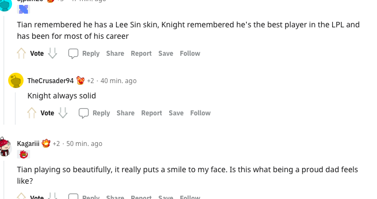Viewport: 377px width, 199px height.
Task: Follow TheCrusader94's comment thread
Action: click(x=200, y=113)
